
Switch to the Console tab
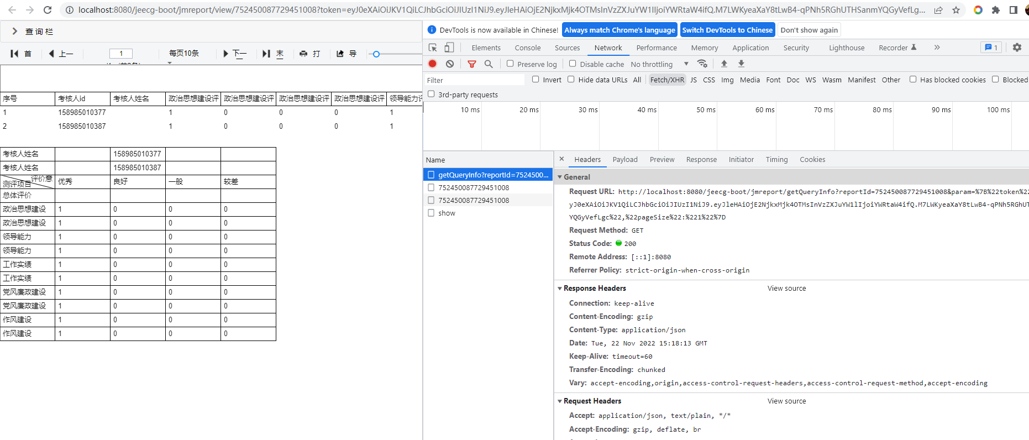[528, 48]
